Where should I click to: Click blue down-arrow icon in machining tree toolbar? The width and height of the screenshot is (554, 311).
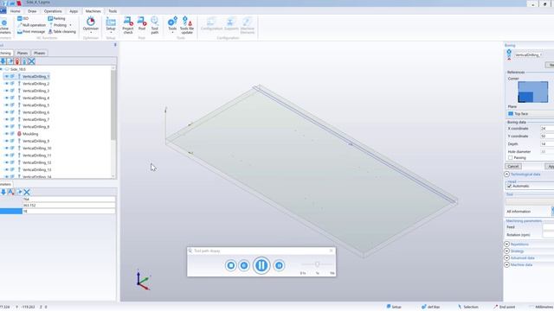(3, 61)
